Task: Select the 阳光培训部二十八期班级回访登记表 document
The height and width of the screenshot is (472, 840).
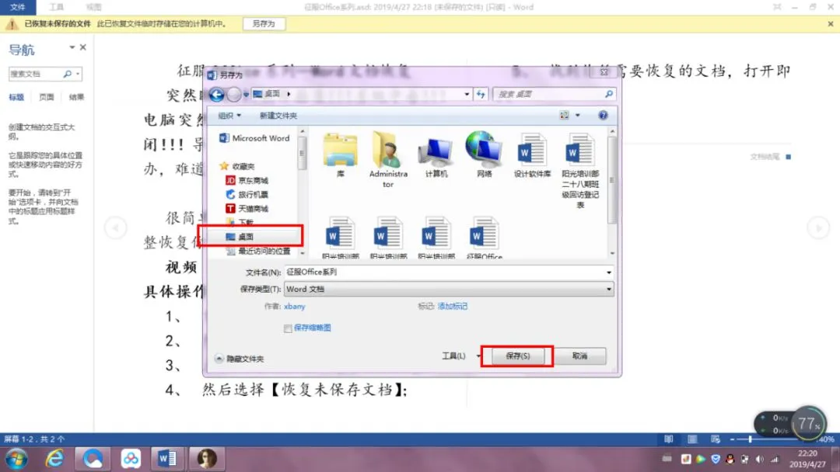Action: (x=580, y=171)
